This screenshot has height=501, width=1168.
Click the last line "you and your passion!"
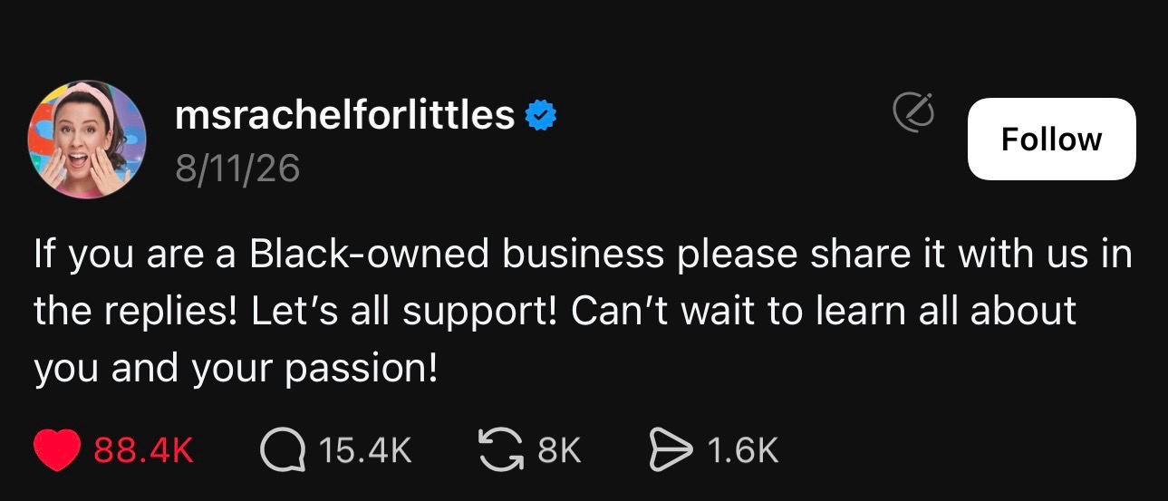point(236,370)
